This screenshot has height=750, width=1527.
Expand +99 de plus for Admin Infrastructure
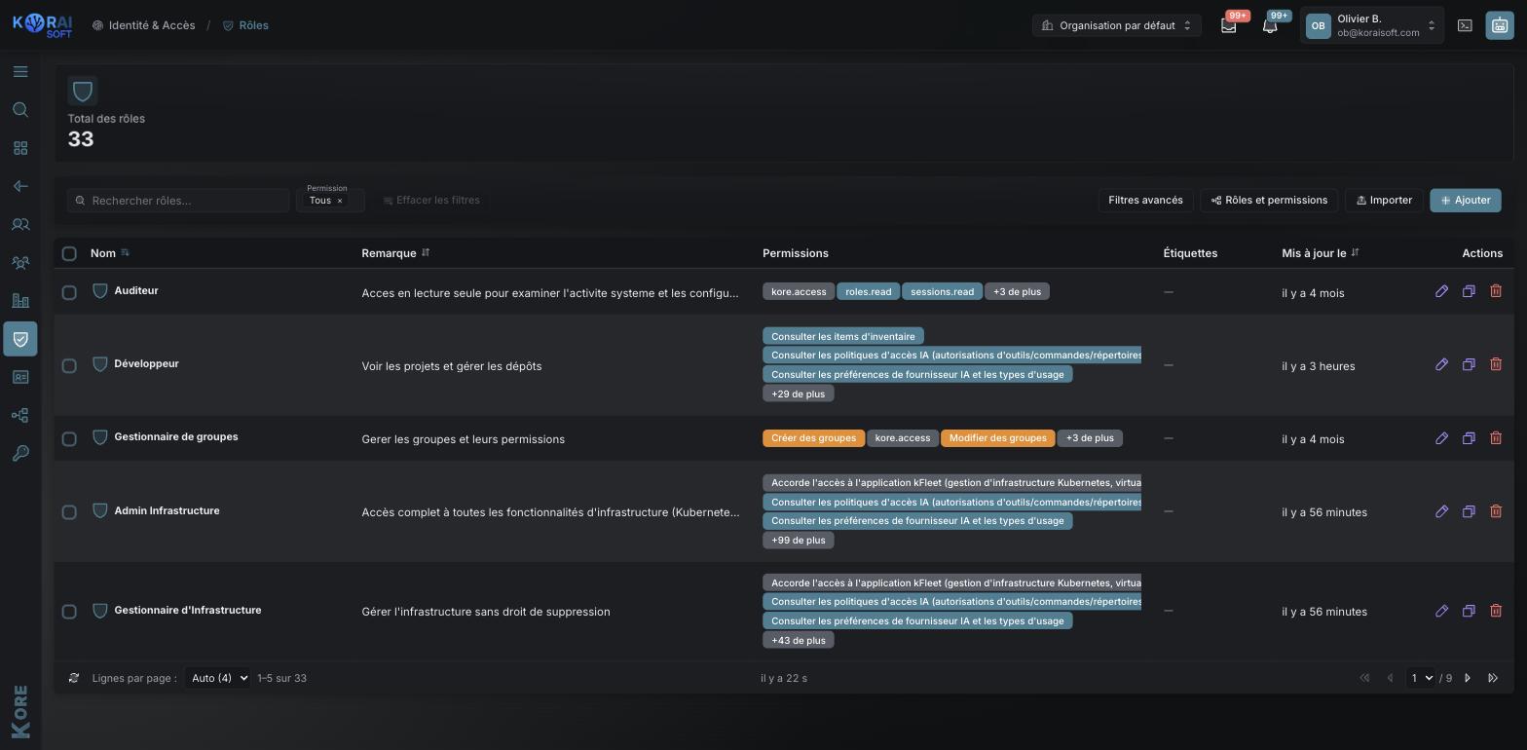pyautogui.click(x=798, y=540)
